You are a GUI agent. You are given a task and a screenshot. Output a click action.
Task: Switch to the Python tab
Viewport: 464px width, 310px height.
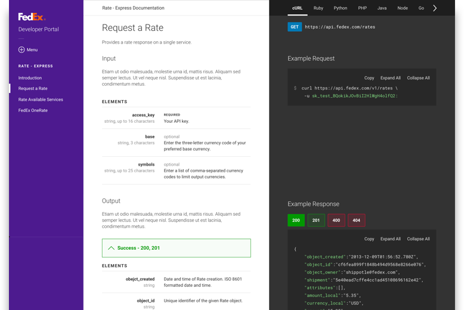click(340, 8)
